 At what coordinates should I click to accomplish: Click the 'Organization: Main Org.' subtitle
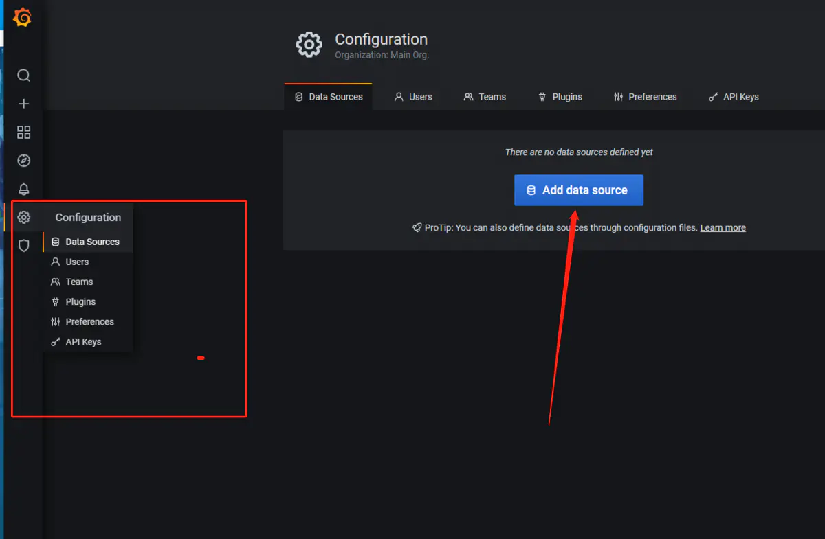click(382, 55)
